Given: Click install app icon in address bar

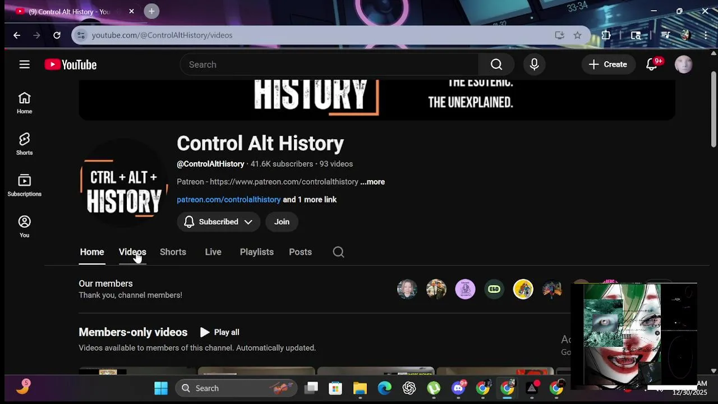Looking at the screenshot, I should pos(559,35).
